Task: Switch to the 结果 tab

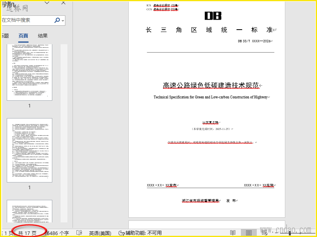Action: point(43,36)
